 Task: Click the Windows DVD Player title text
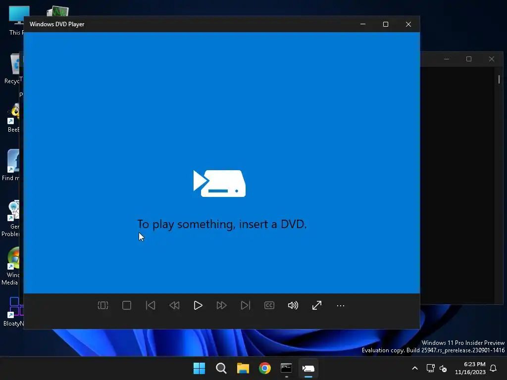57,24
